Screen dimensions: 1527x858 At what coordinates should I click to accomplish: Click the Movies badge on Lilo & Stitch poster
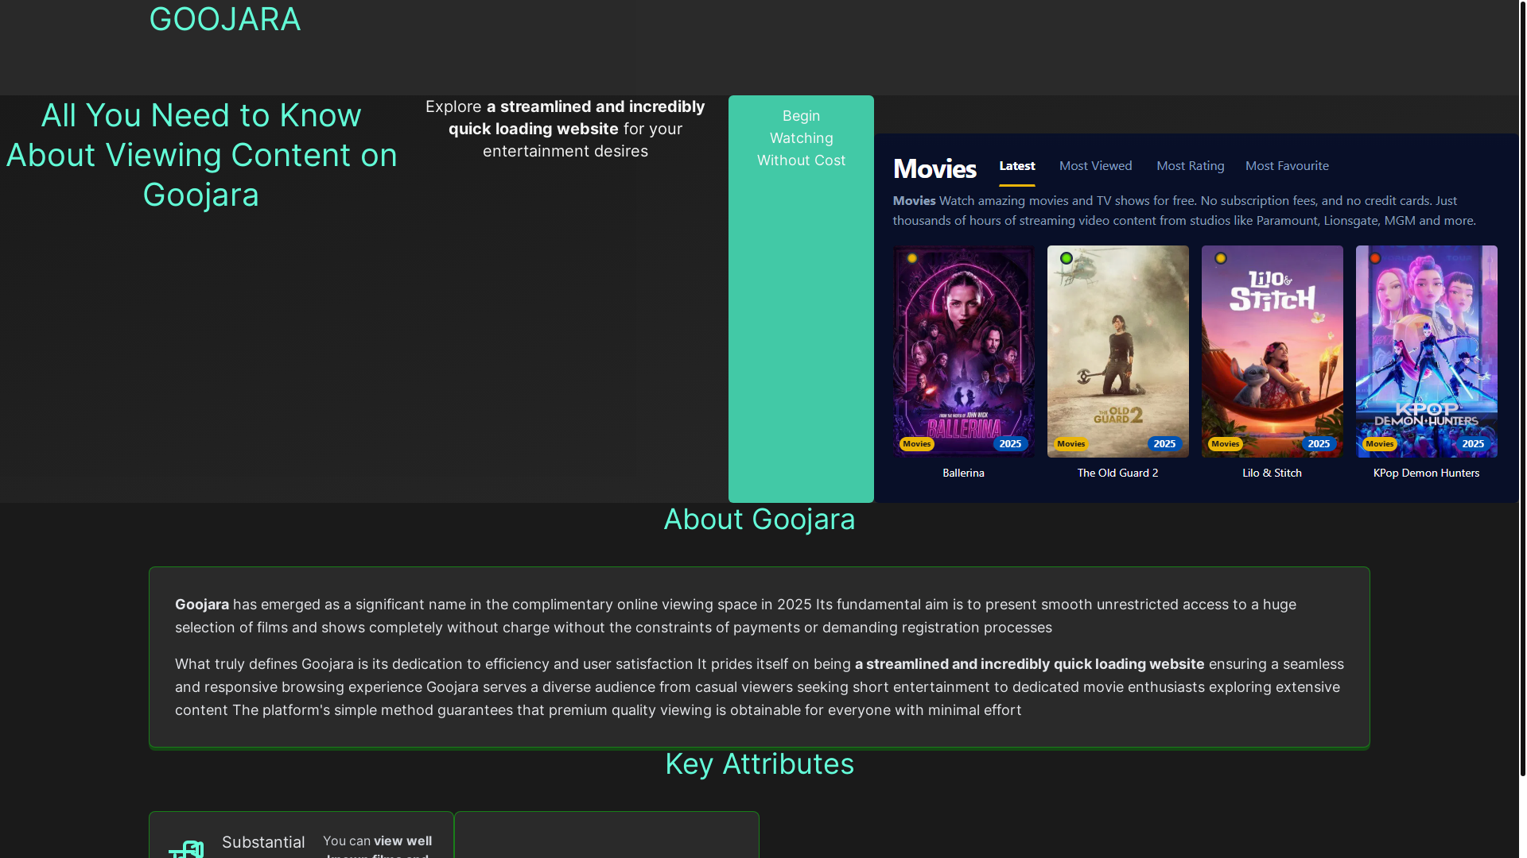coord(1225,444)
